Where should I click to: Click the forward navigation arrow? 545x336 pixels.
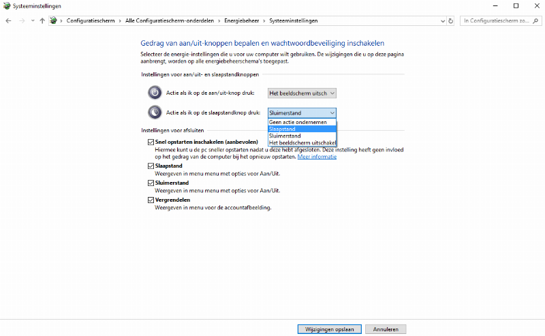click(22, 21)
